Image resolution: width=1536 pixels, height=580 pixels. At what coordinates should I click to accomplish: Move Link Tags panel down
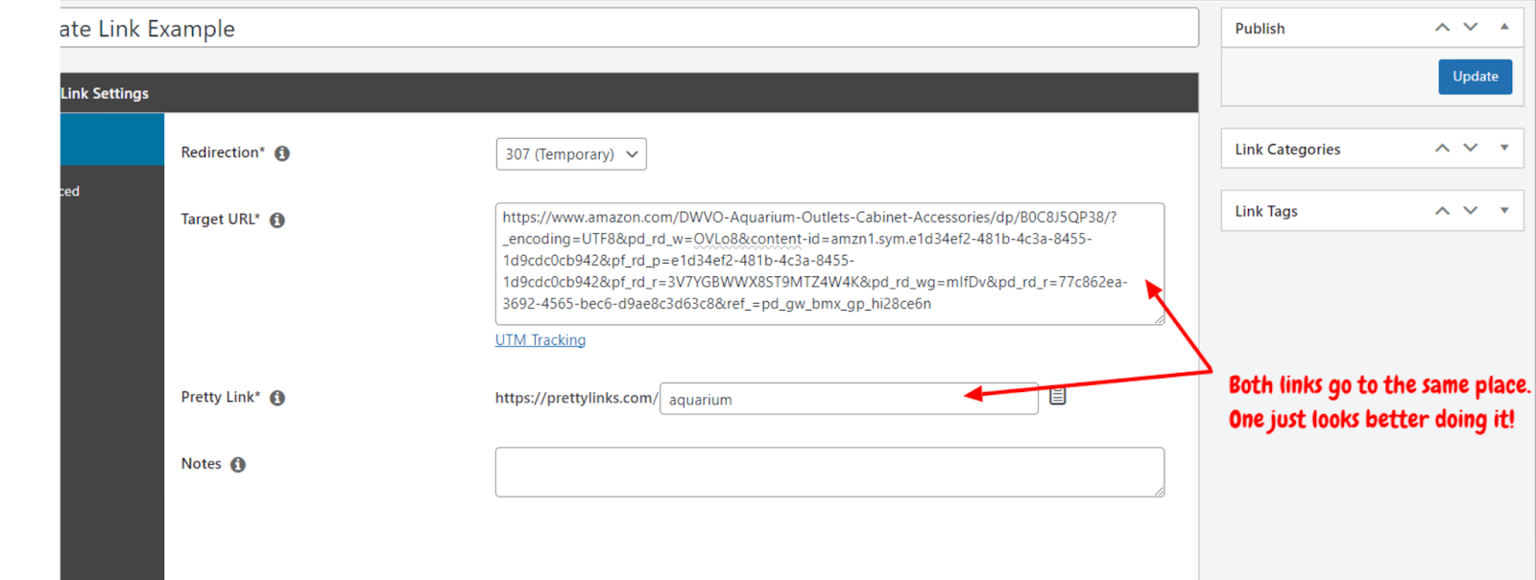point(1471,211)
